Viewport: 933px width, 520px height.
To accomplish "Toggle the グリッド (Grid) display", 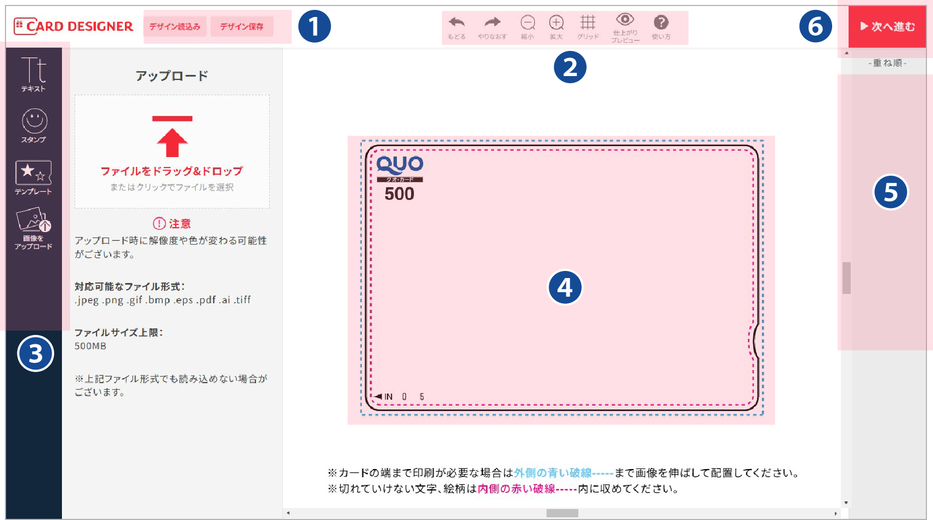I will click(x=588, y=27).
